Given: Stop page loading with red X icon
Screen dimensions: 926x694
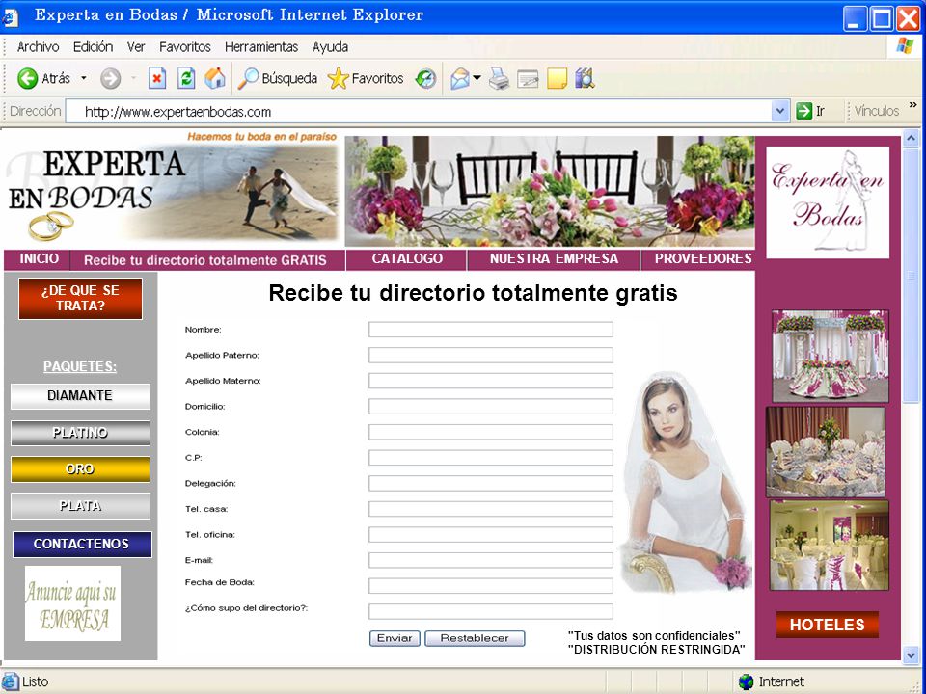Looking at the screenshot, I should (x=156, y=78).
